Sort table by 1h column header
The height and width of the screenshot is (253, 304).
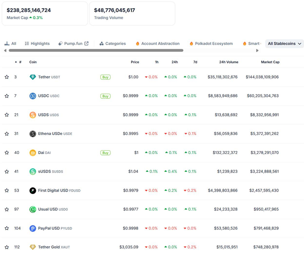pyautogui.click(x=157, y=62)
